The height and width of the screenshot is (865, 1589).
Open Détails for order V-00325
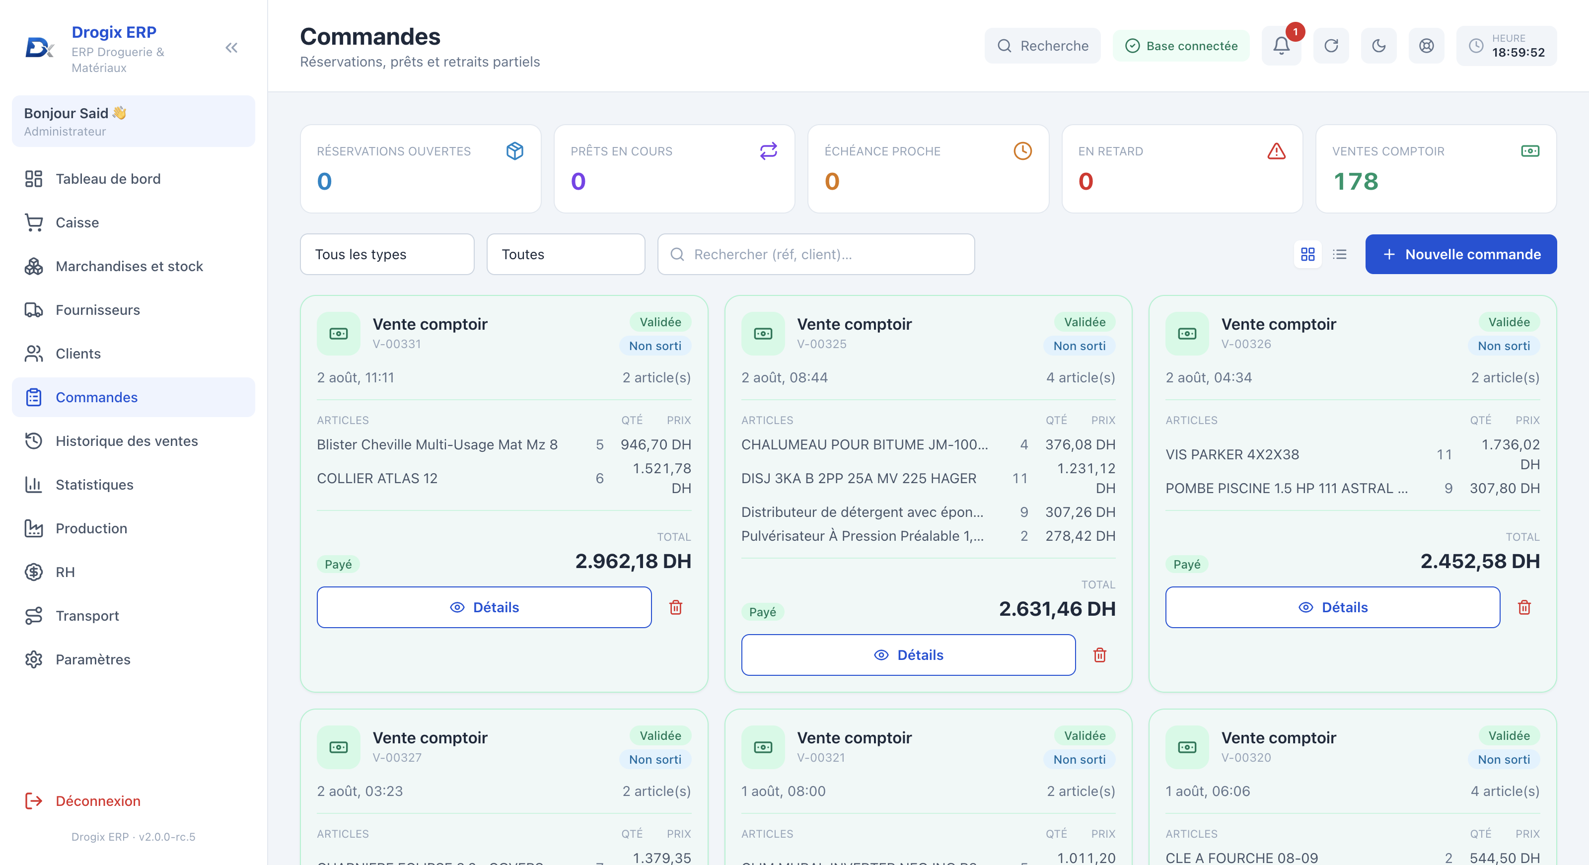click(908, 655)
